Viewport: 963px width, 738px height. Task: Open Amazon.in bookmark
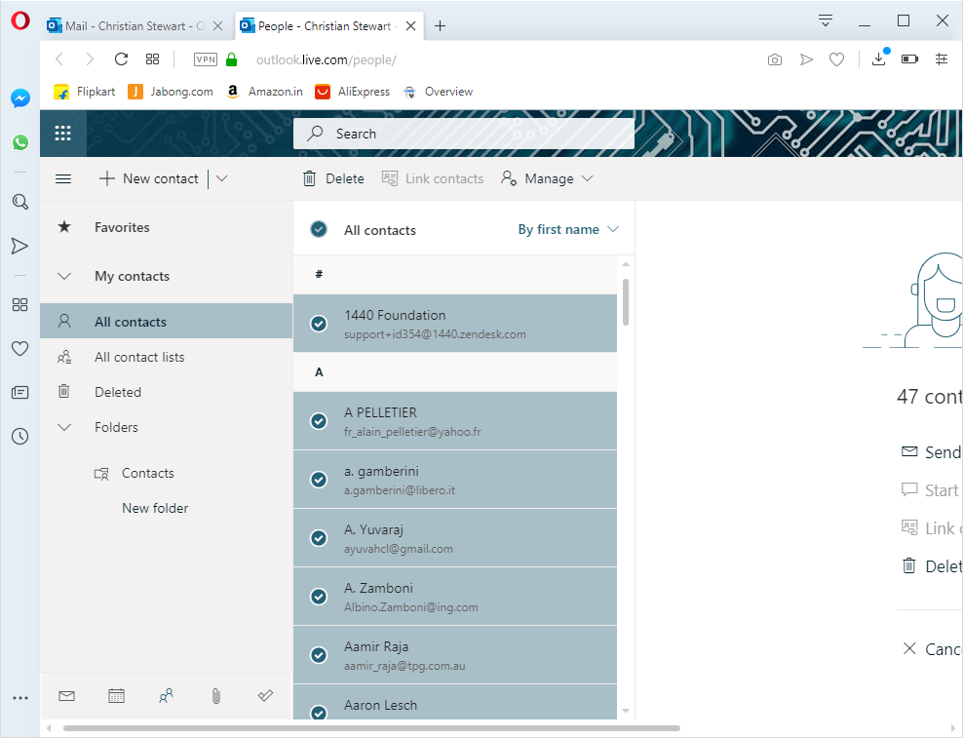pos(264,92)
